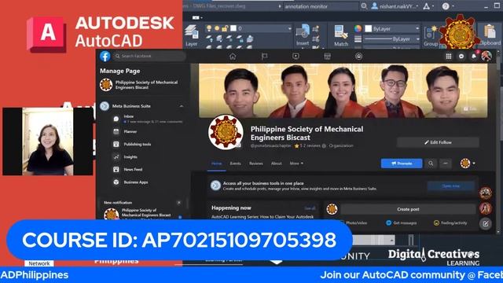Open the Facebook Watch video icon
Image resolution: width=503 pixels, height=283 pixels.
pyautogui.click(x=296, y=57)
